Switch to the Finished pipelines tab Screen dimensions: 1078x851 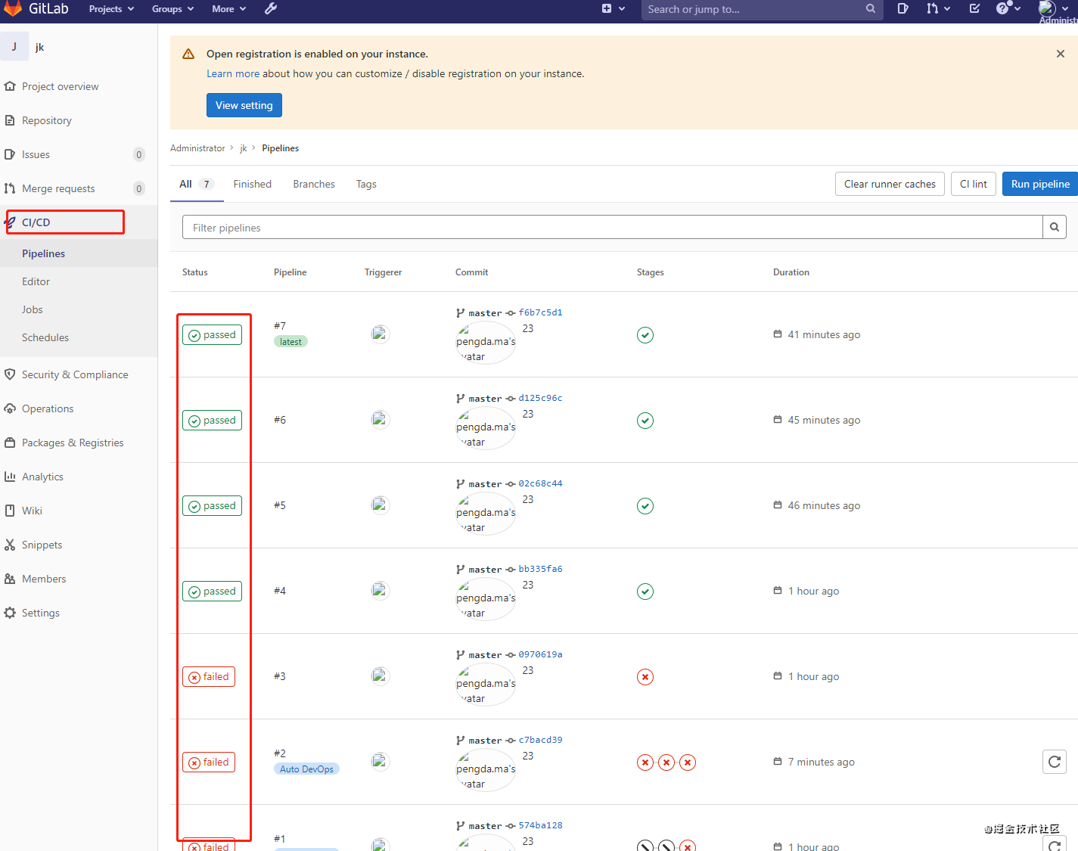(252, 184)
